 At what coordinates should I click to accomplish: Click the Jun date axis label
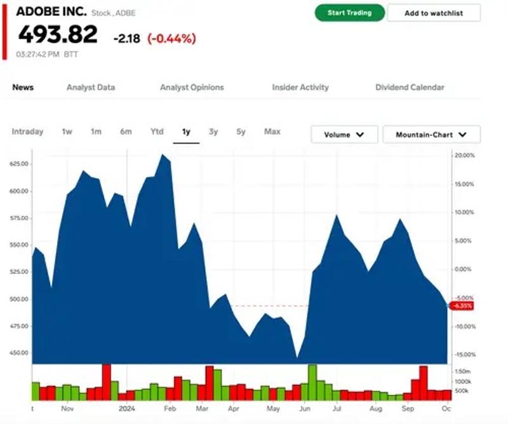pyautogui.click(x=305, y=409)
